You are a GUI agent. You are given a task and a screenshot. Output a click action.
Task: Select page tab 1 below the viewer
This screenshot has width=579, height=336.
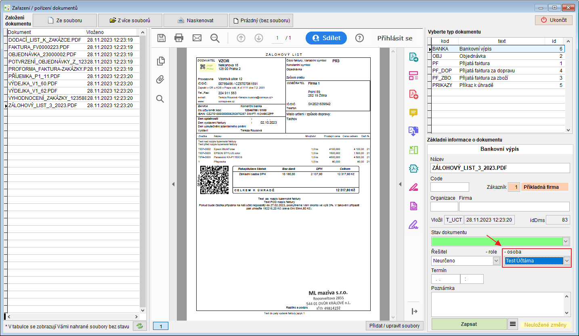click(x=161, y=326)
